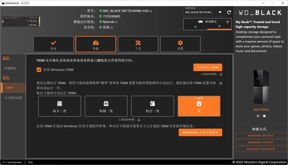288x165 pixels.
Task: Click the WD_BLACK logo
Action: point(261,13)
